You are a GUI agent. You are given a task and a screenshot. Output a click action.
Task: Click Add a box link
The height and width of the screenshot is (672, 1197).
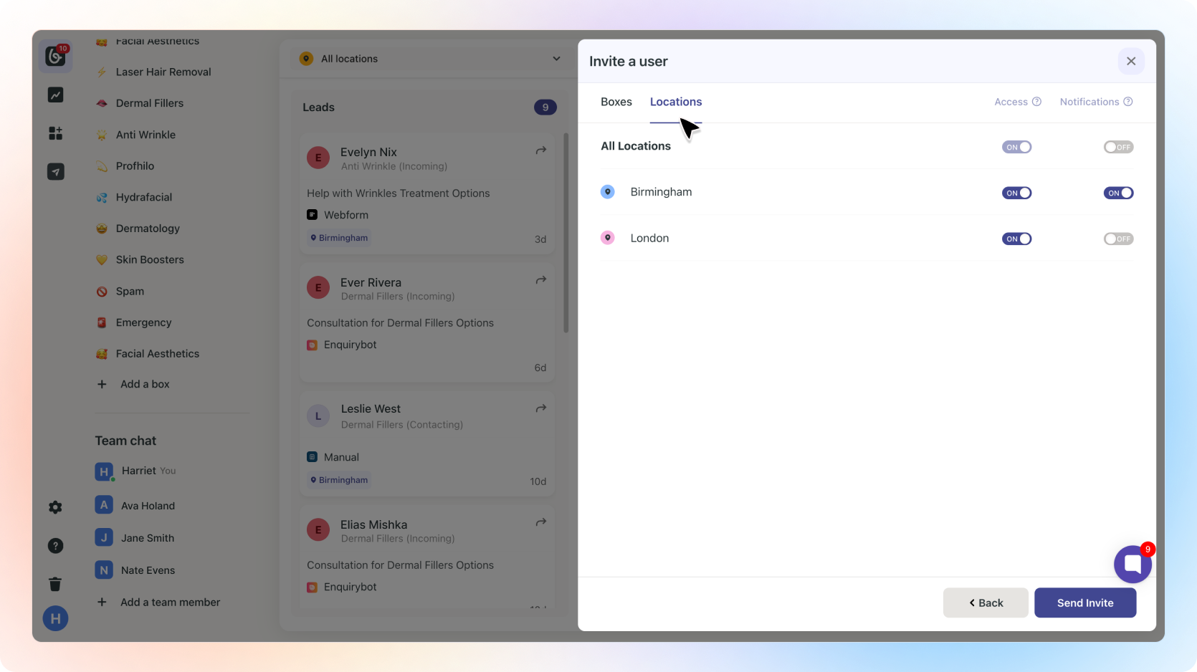tap(145, 385)
